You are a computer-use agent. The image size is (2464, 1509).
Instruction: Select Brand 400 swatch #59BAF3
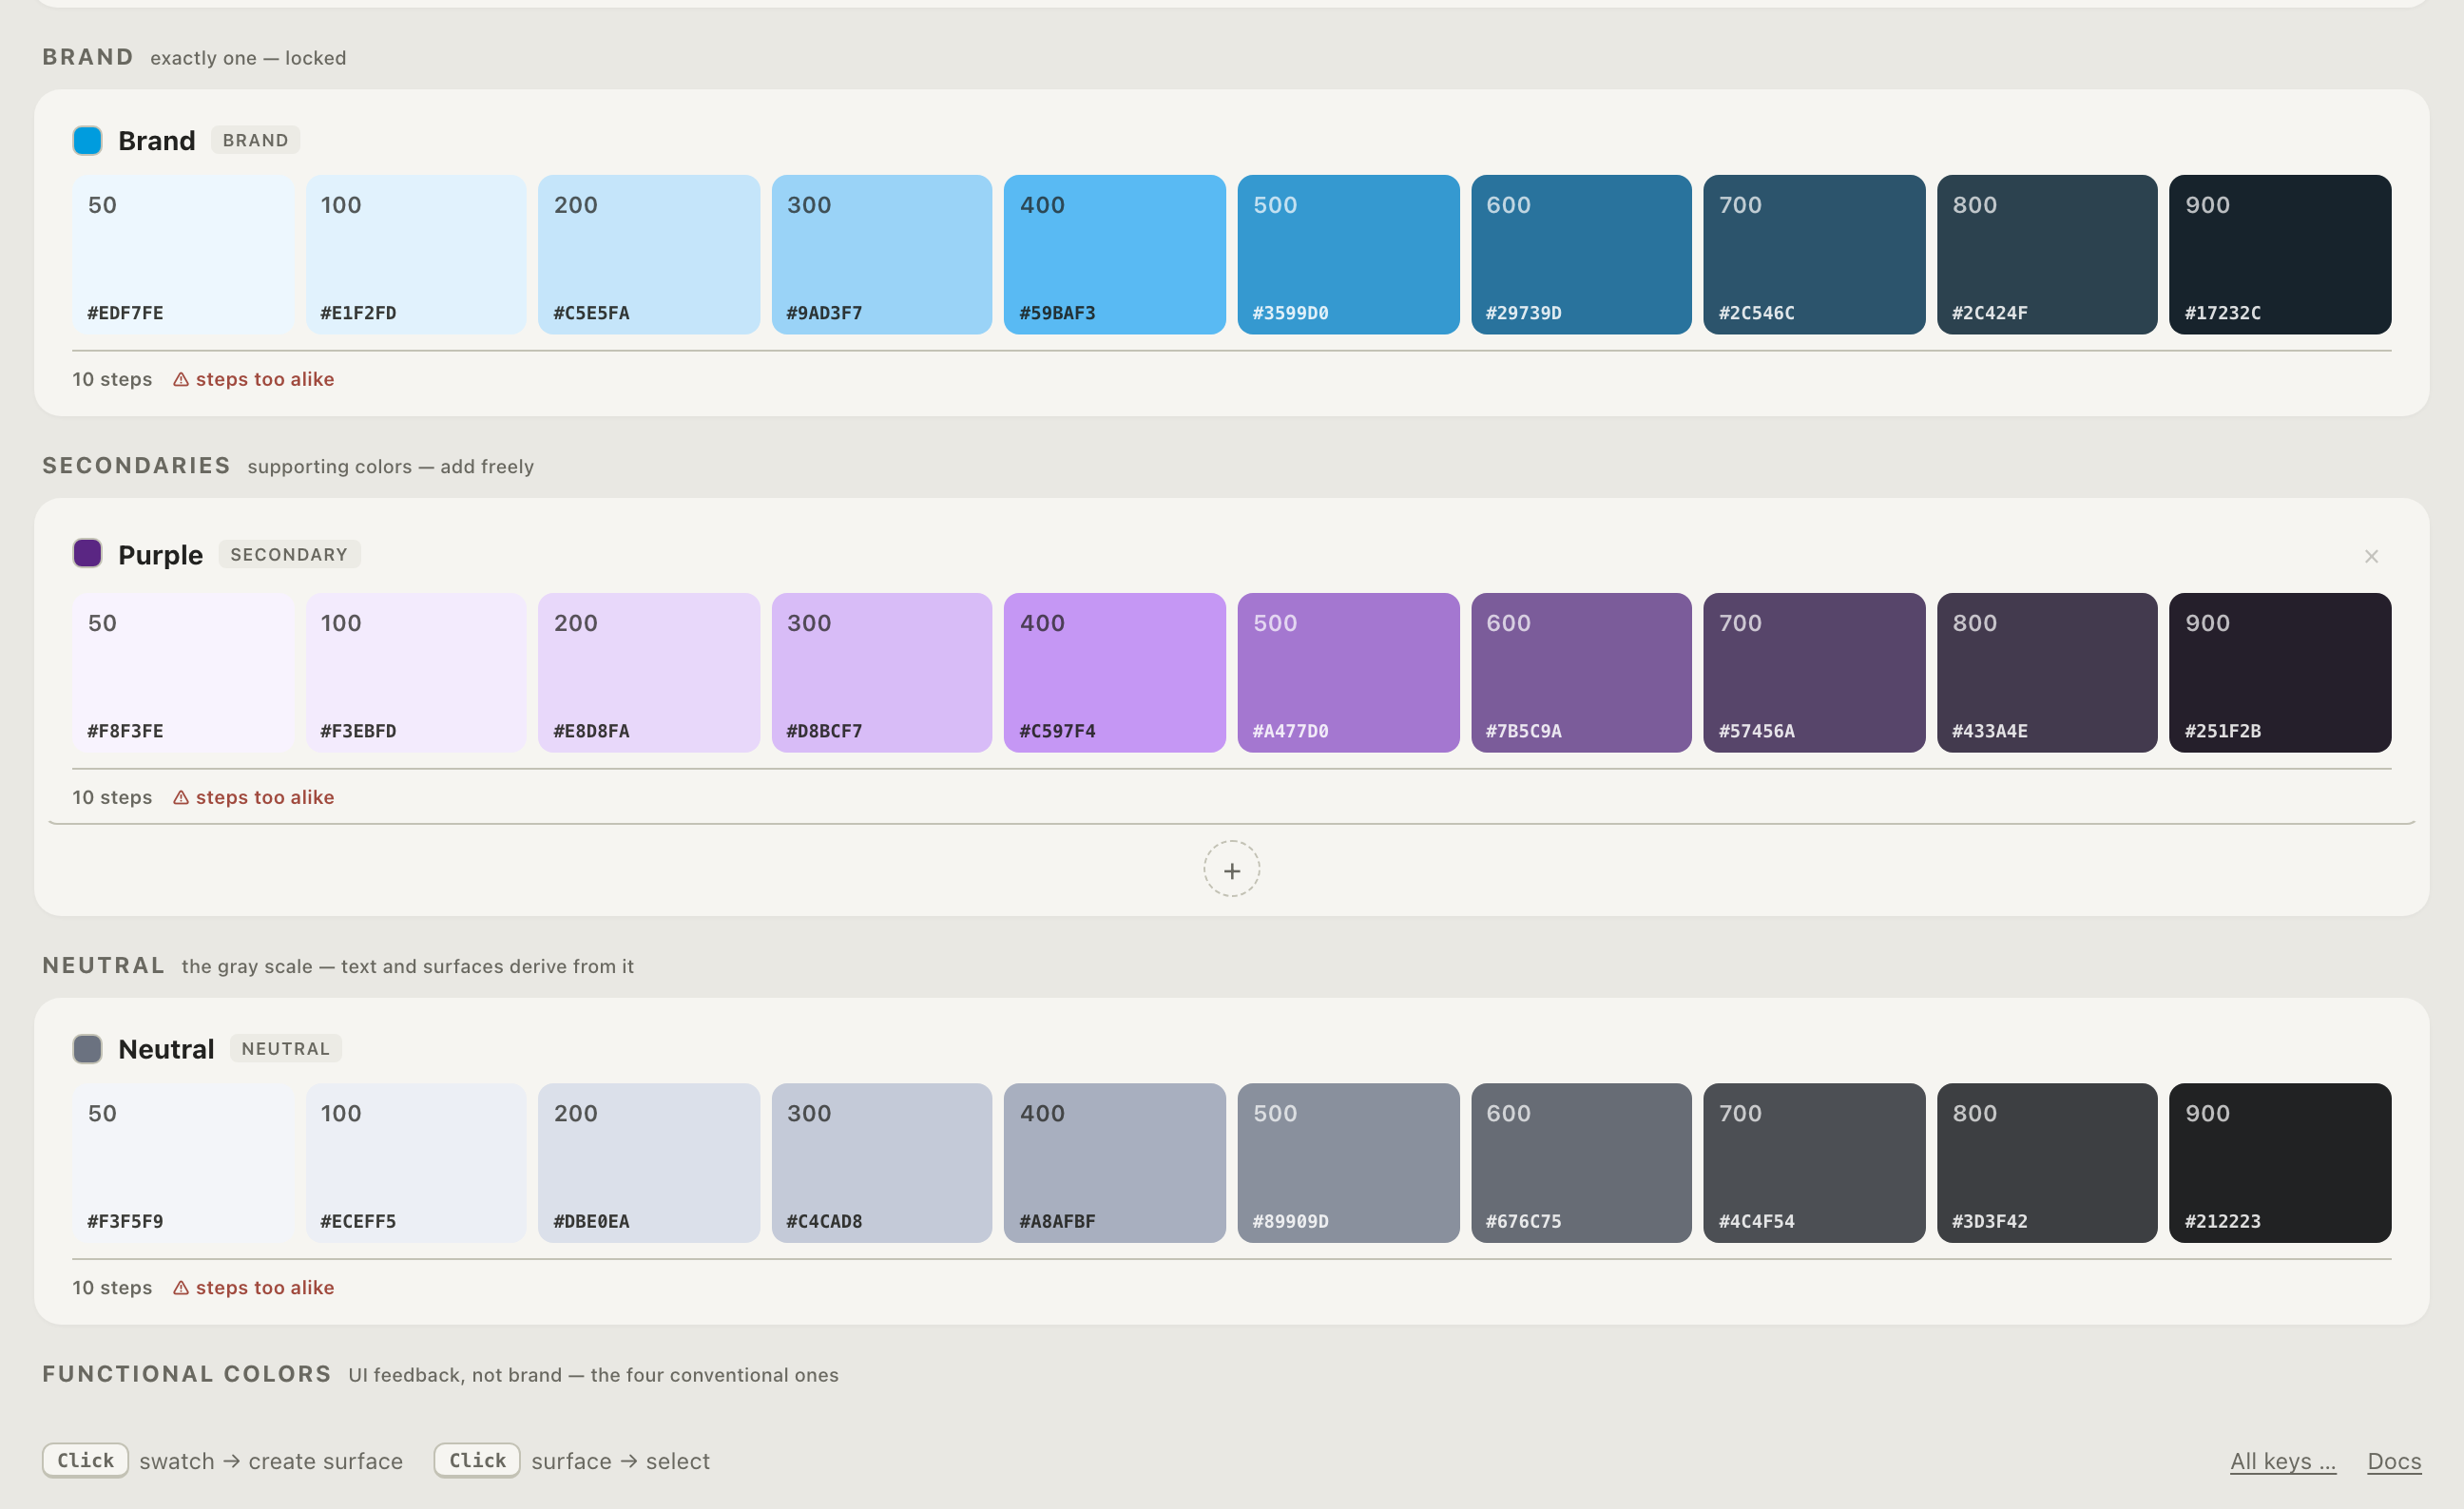click(1115, 255)
